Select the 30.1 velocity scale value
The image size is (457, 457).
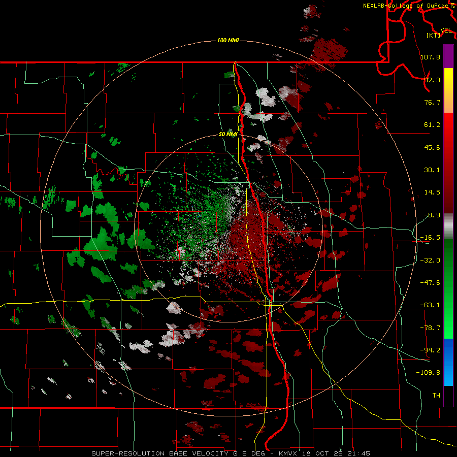(x=432, y=170)
